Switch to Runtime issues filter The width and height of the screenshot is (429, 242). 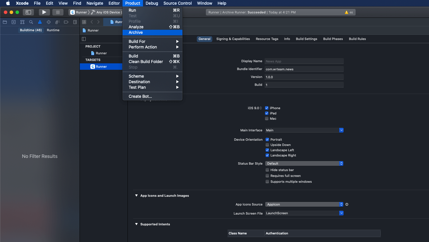pos(53,30)
